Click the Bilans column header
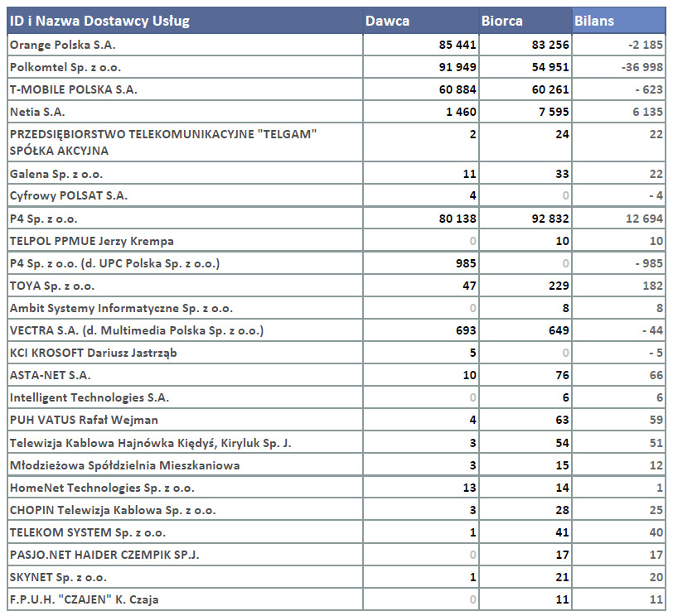Viewport: 673px width, 611px height. pyautogui.click(x=594, y=21)
